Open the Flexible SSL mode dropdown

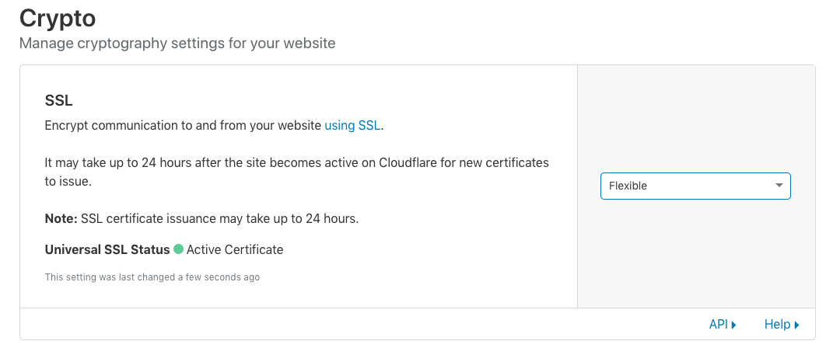pos(695,186)
